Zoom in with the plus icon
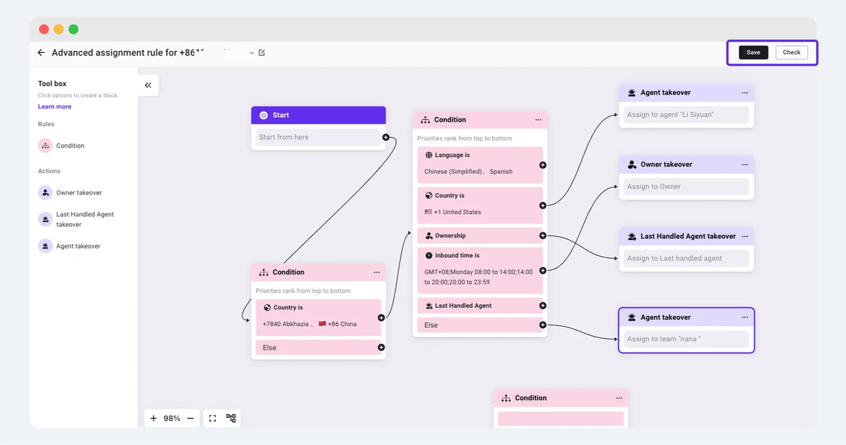 (x=153, y=419)
